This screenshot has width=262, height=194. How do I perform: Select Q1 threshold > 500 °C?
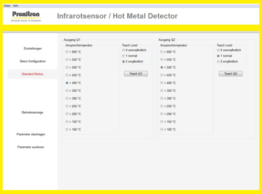coord(73,67)
